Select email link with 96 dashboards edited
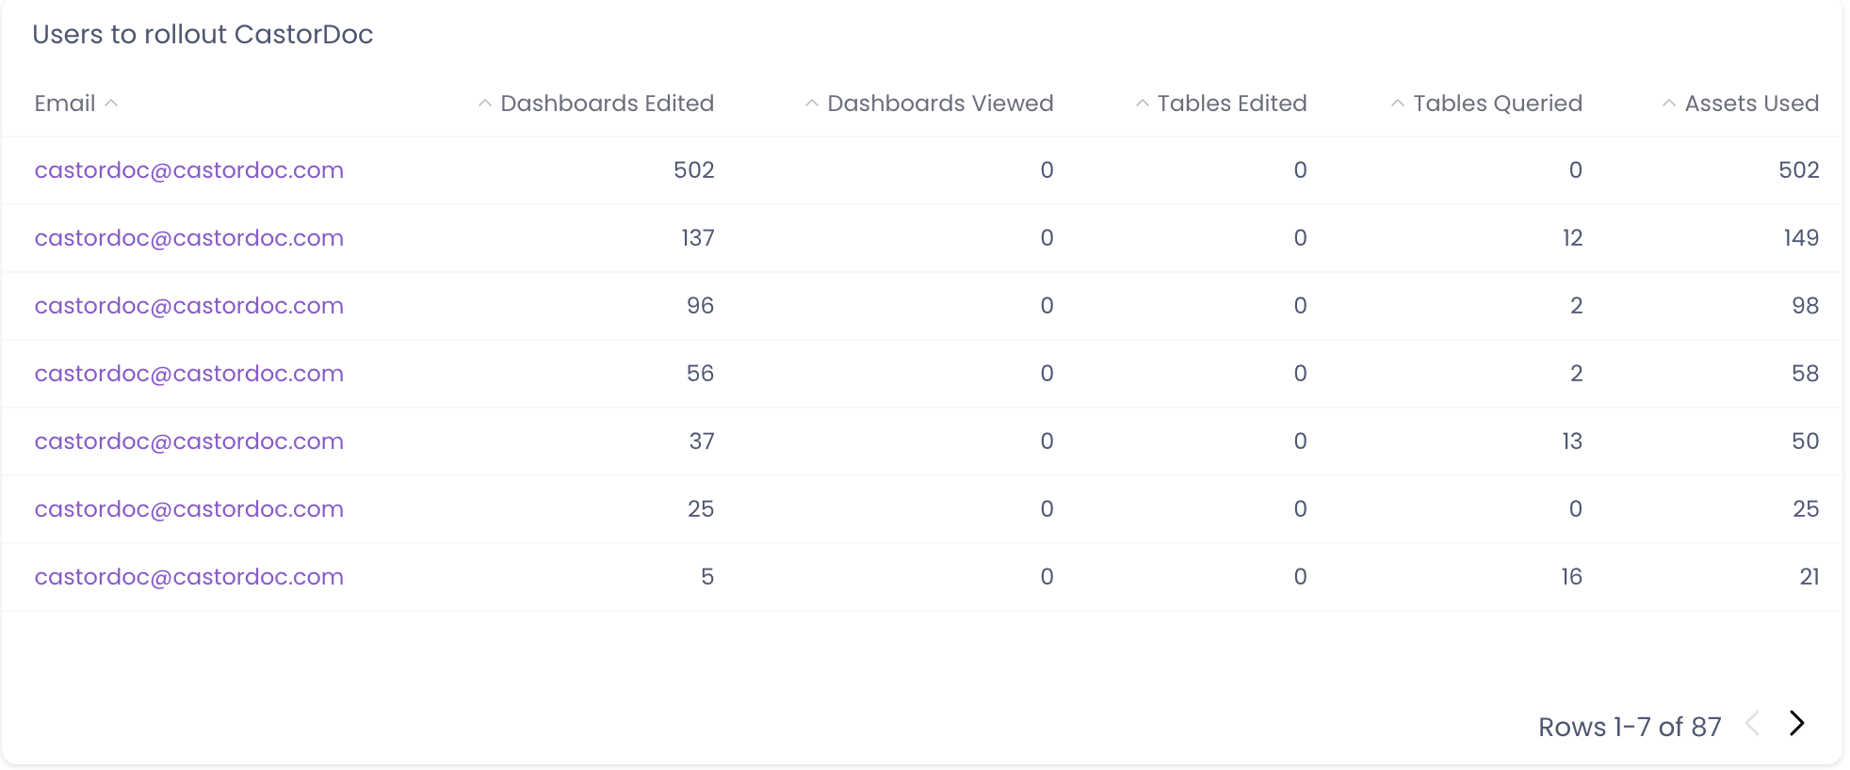 click(188, 306)
